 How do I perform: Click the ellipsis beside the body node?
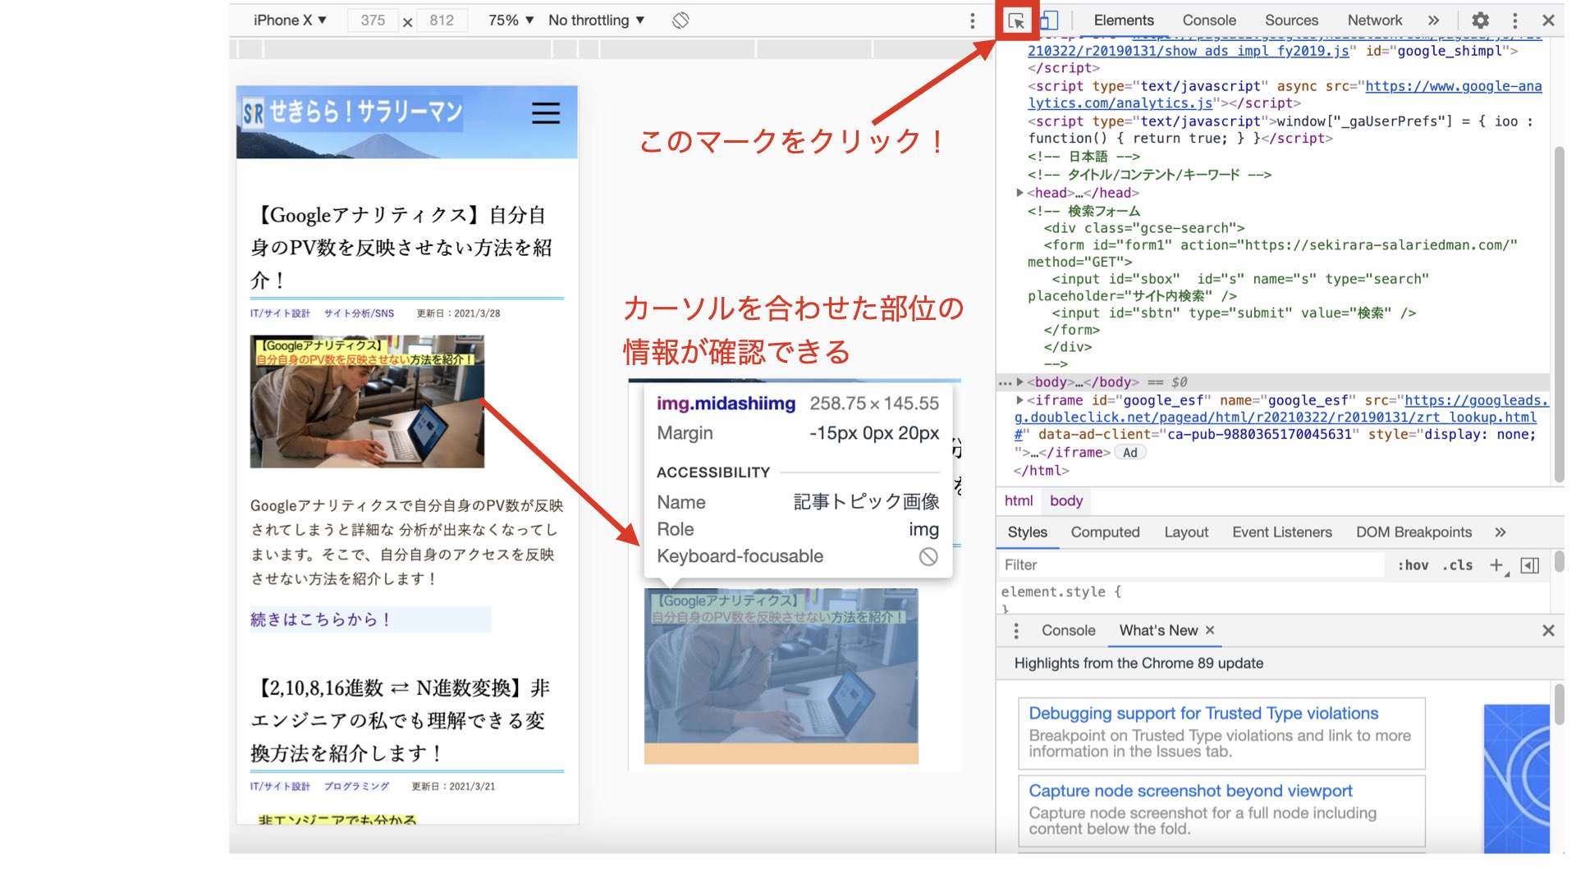(x=1005, y=382)
